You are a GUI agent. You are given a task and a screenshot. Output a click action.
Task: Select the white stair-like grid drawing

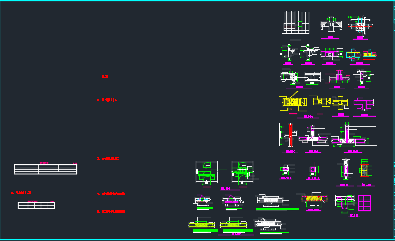pos(296,23)
